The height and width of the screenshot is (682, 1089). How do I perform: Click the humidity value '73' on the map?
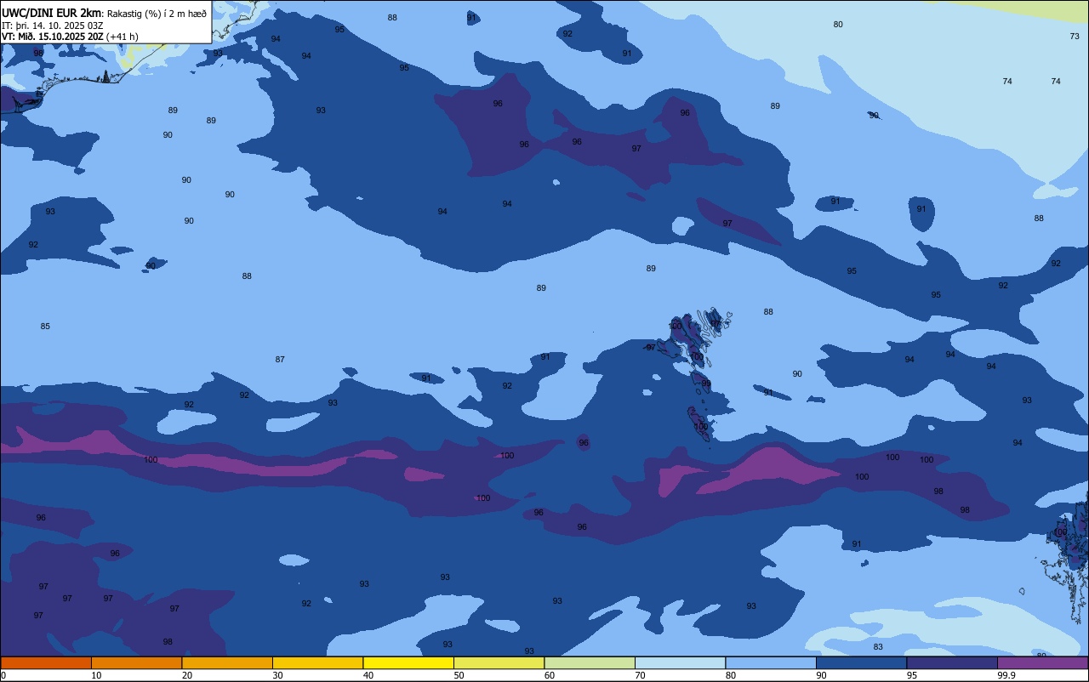pyautogui.click(x=1075, y=37)
